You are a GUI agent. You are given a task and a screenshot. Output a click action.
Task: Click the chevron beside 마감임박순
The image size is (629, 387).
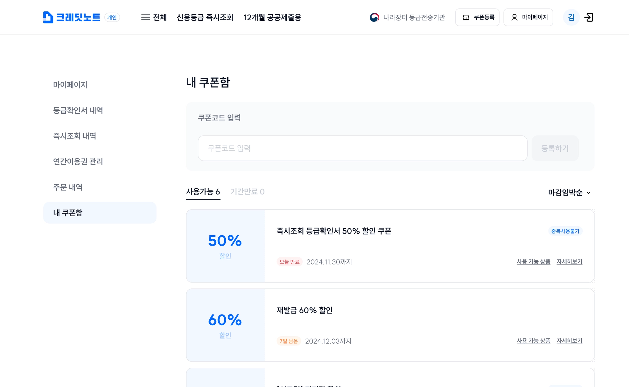click(588, 193)
